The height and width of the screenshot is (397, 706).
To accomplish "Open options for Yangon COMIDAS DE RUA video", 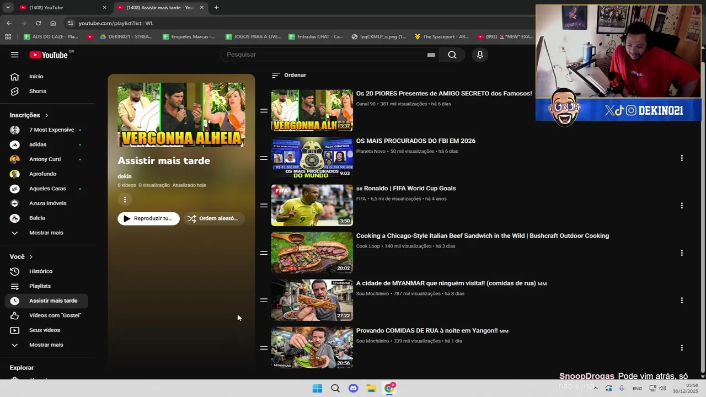I will [682, 347].
